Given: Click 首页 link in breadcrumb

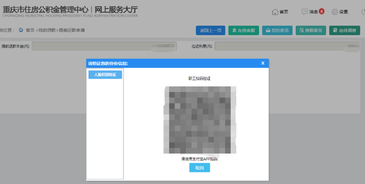Looking at the screenshot, I should 30,30.
